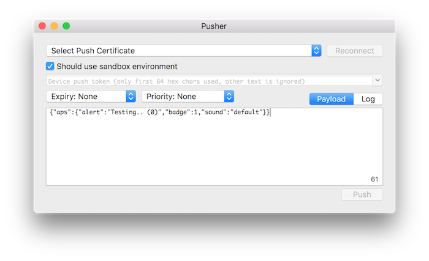Click the payload character count 61
The image size is (429, 261).
(374, 179)
